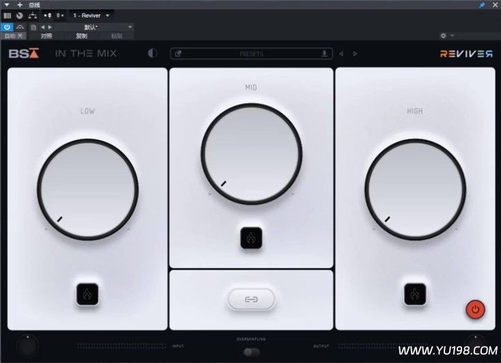Click the save preset download icon

[x=324, y=53]
